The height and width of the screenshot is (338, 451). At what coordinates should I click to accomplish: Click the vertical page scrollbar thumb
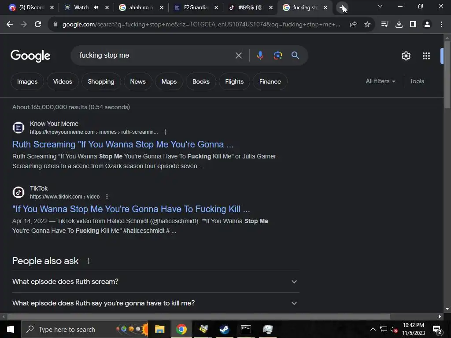(x=447, y=75)
